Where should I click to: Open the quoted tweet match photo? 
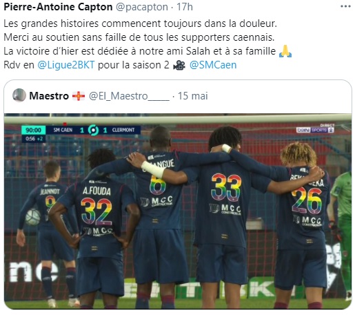point(178,211)
